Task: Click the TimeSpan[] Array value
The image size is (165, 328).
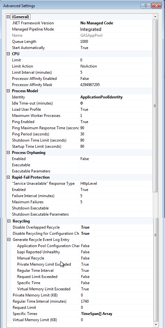Action: pos(97,314)
